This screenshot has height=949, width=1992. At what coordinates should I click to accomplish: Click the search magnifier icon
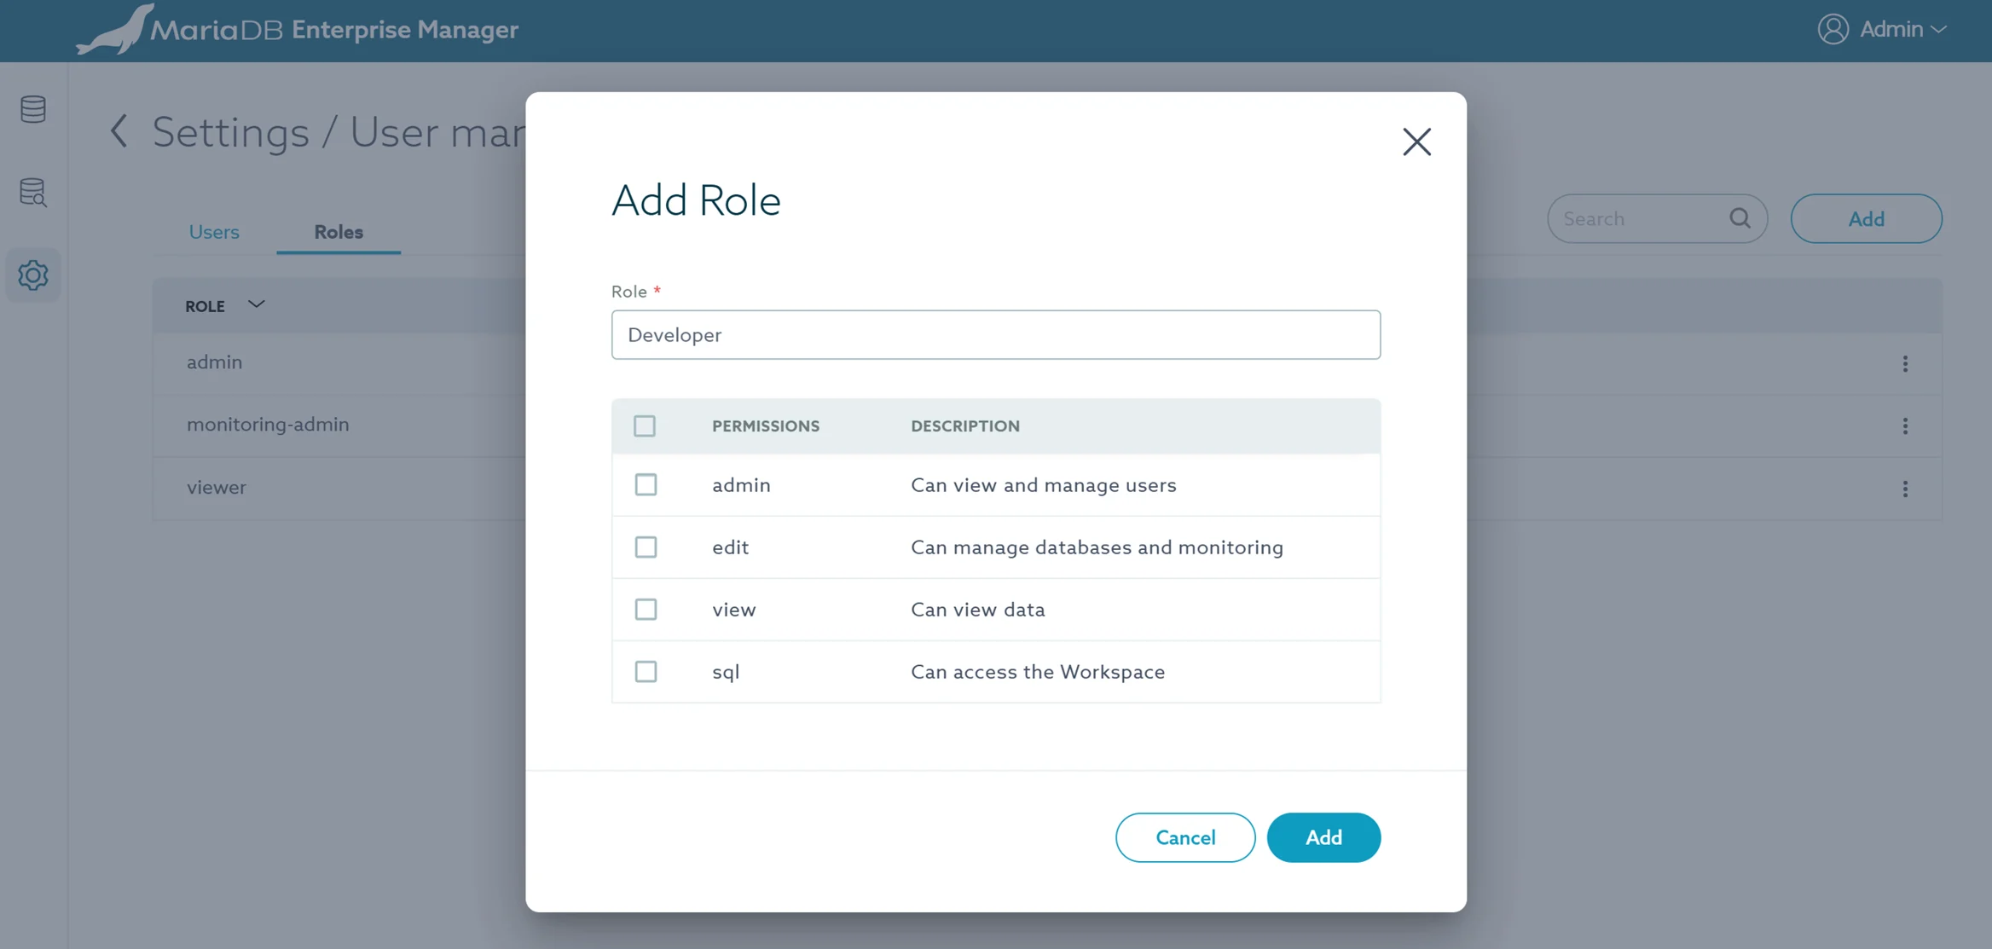(x=1740, y=218)
